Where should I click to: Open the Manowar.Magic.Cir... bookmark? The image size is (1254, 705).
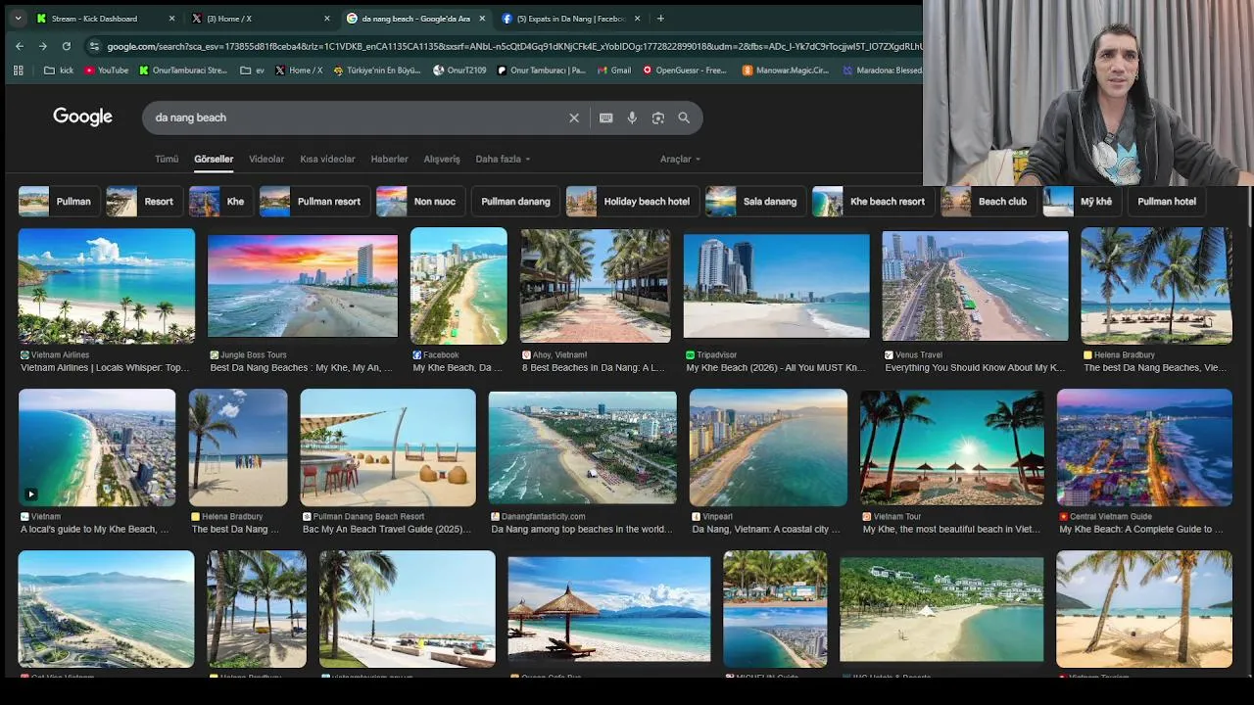[x=785, y=70]
